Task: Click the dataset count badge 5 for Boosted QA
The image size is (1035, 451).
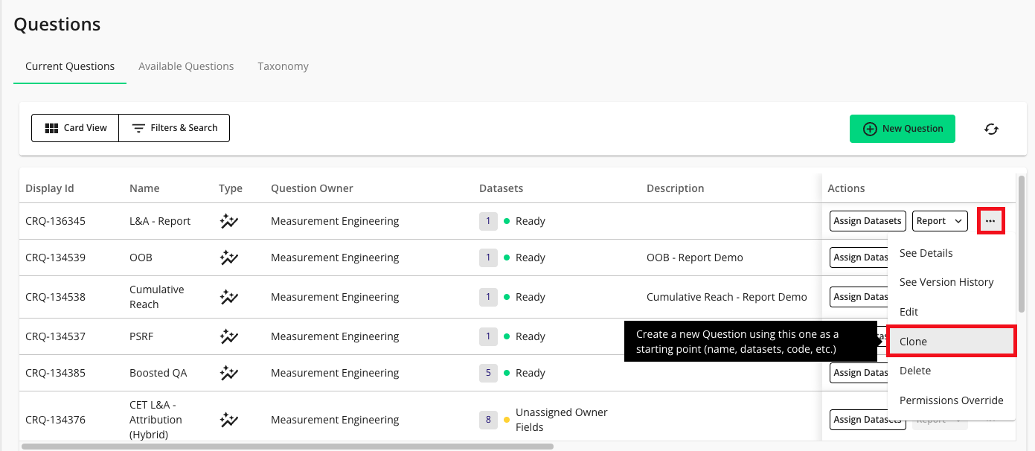Action: point(488,373)
